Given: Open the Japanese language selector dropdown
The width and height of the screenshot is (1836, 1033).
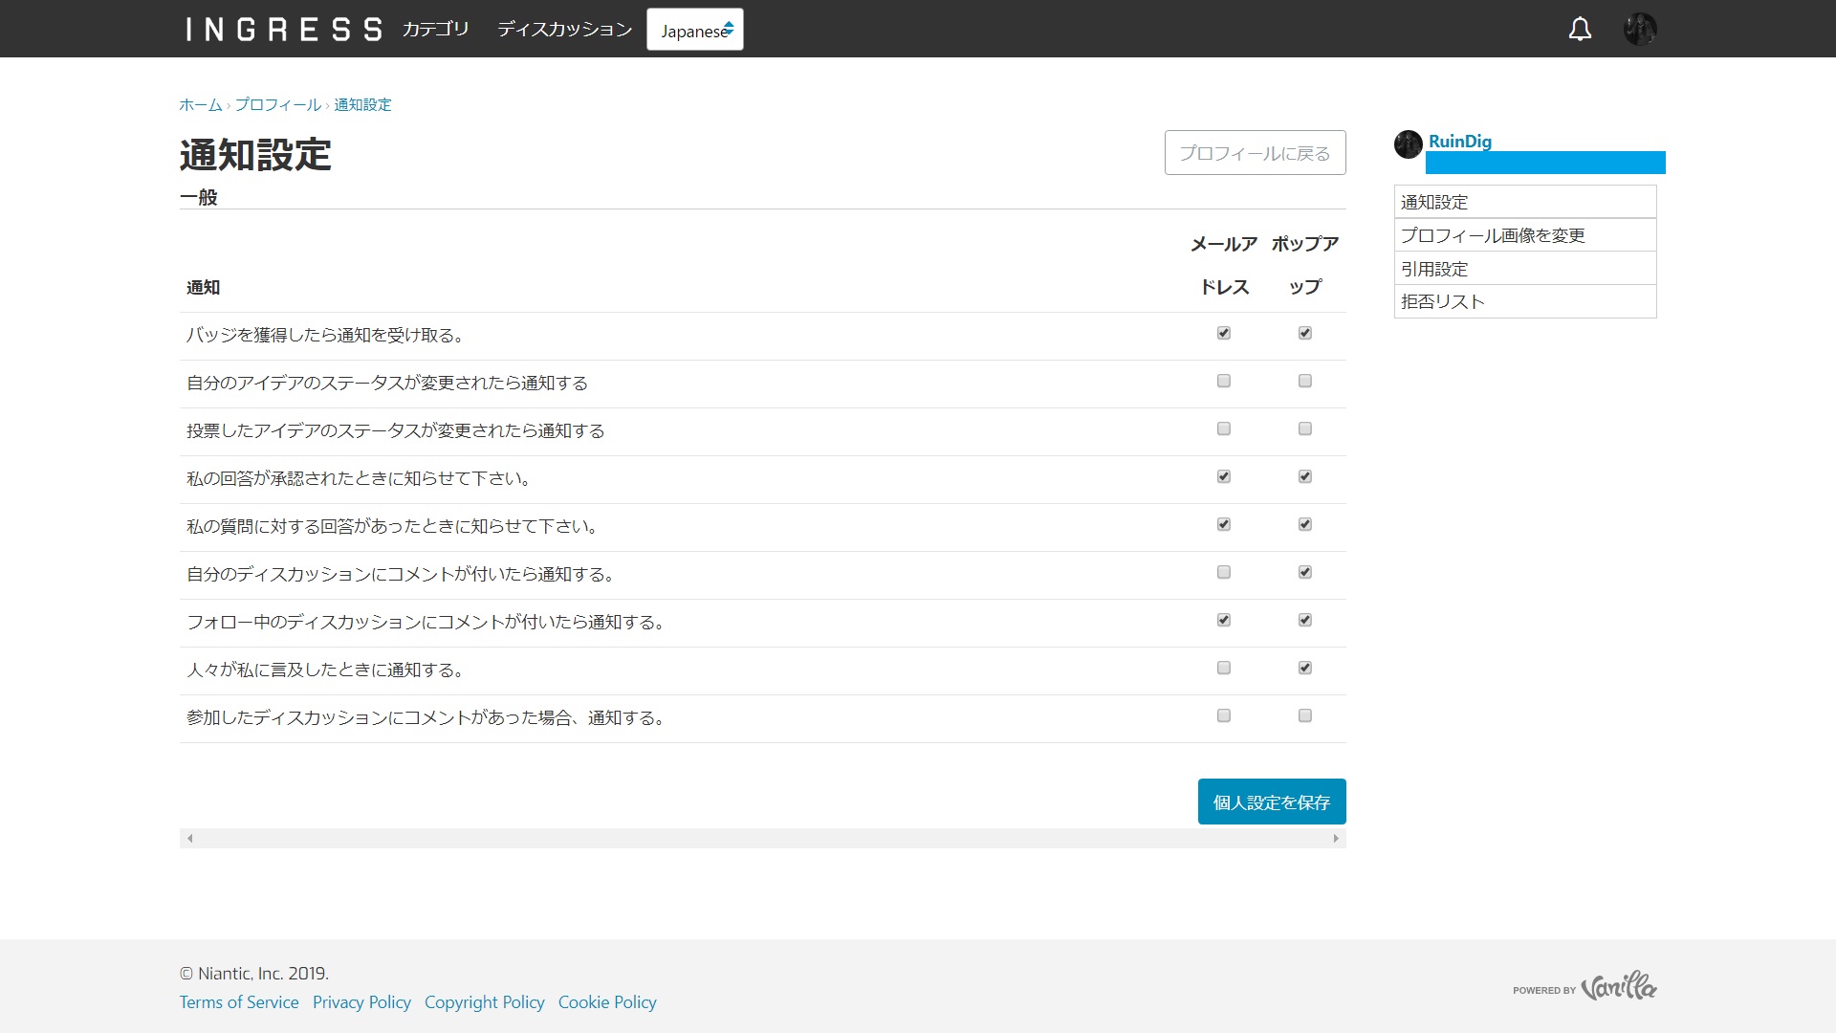Looking at the screenshot, I should click(x=695, y=29).
